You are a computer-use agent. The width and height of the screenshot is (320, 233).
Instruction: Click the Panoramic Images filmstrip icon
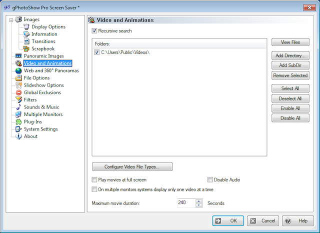(x=18, y=56)
